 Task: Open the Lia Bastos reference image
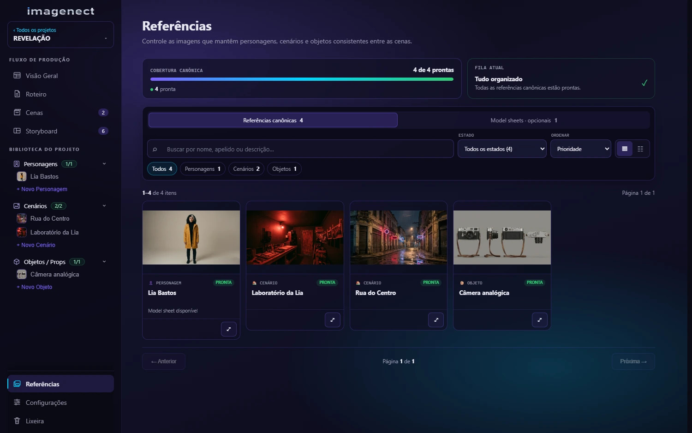(x=191, y=237)
